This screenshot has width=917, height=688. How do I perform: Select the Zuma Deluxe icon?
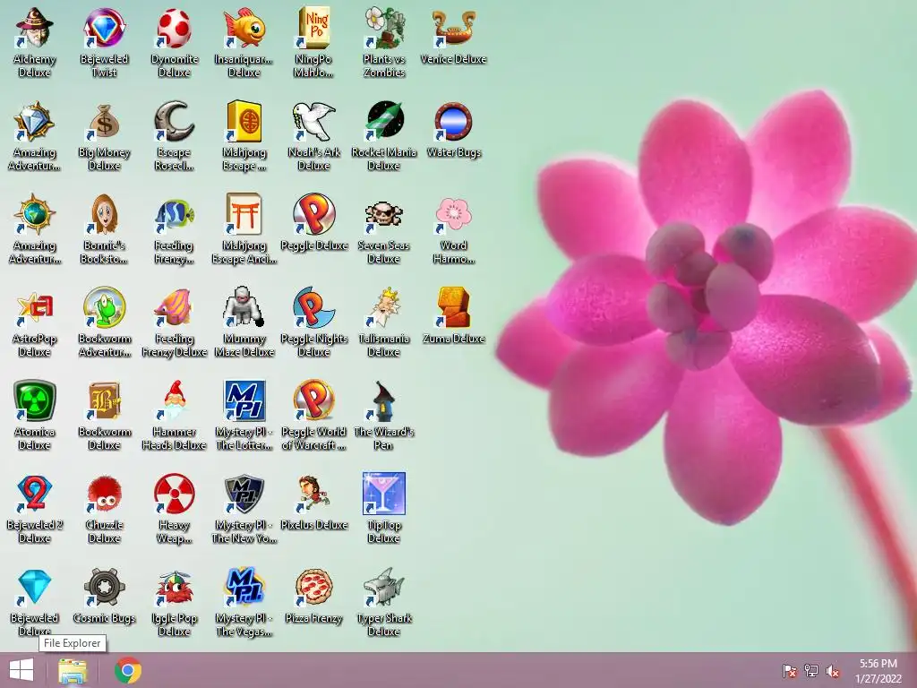coord(454,308)
